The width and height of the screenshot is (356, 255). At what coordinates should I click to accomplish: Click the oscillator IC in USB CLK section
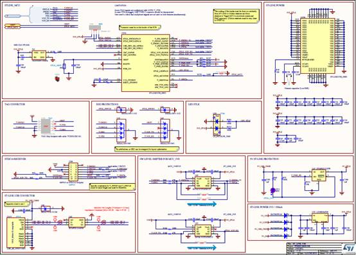coord(39,55)
